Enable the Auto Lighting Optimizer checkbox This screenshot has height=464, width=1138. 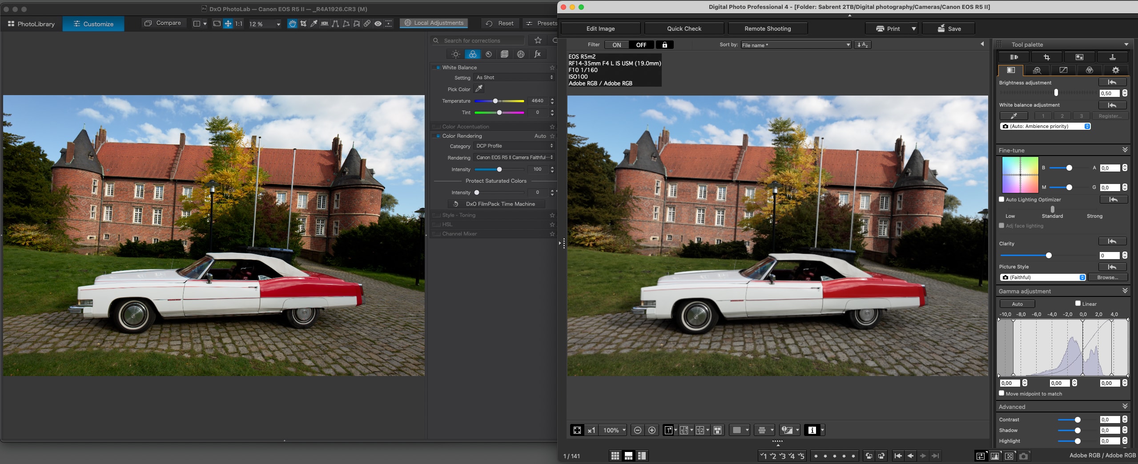click(1001, 200)
